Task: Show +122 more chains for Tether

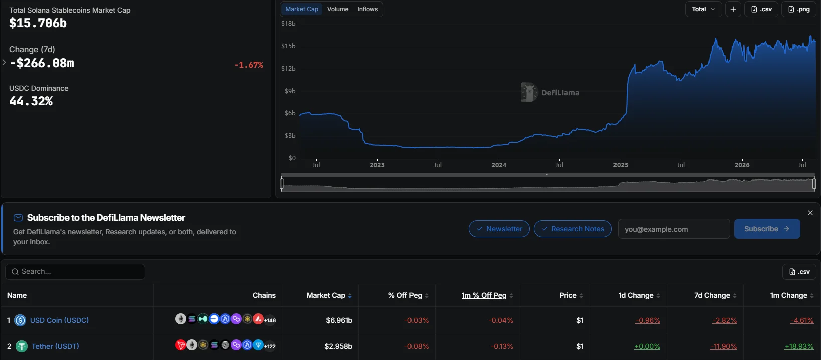Action: tap(270, 346)
